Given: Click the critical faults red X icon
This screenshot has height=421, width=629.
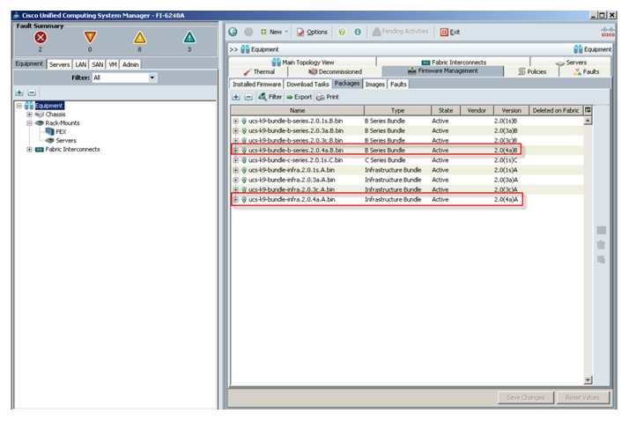Looking at the screenshot, I should tap(41, 38).
